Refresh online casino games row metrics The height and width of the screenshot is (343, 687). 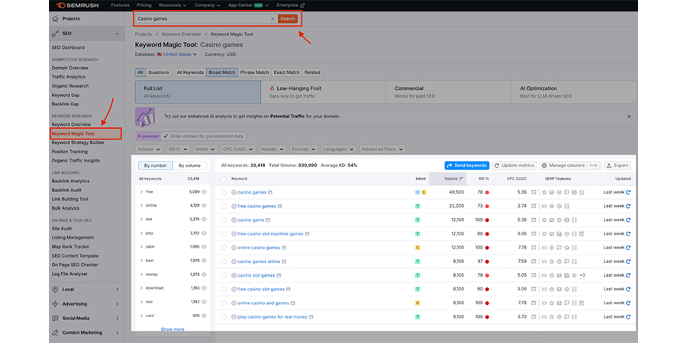tap(628, 248)
